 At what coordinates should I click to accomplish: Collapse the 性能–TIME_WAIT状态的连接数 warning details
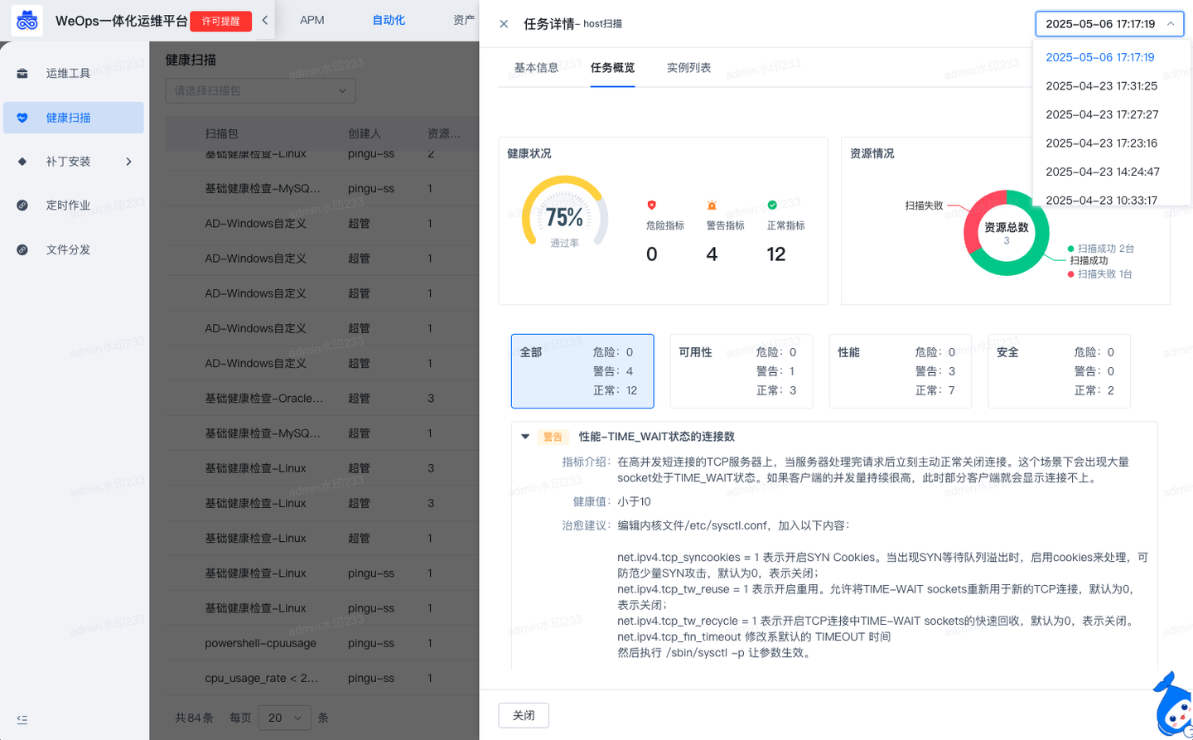tap(525, 436)
